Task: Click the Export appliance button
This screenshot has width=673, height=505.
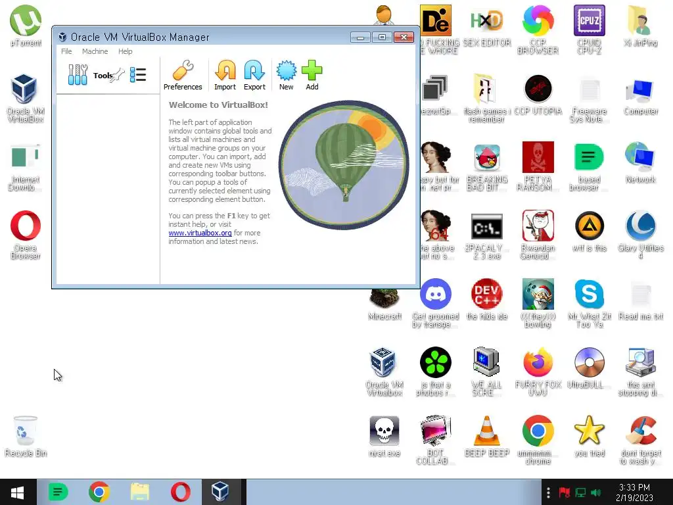Action: click(x=254, y=75)
